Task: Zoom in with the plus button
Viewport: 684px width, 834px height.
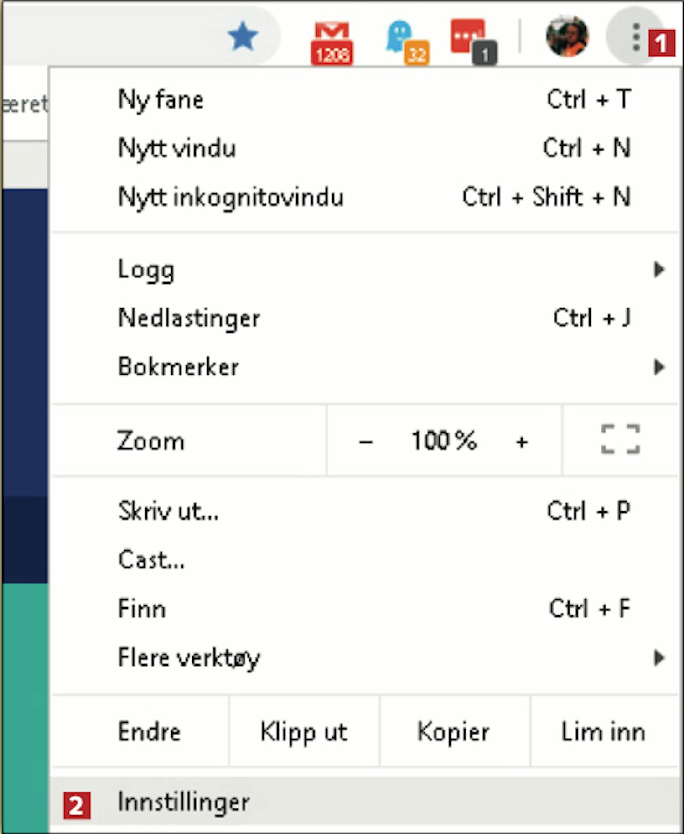Action: (x=522, y=442)
